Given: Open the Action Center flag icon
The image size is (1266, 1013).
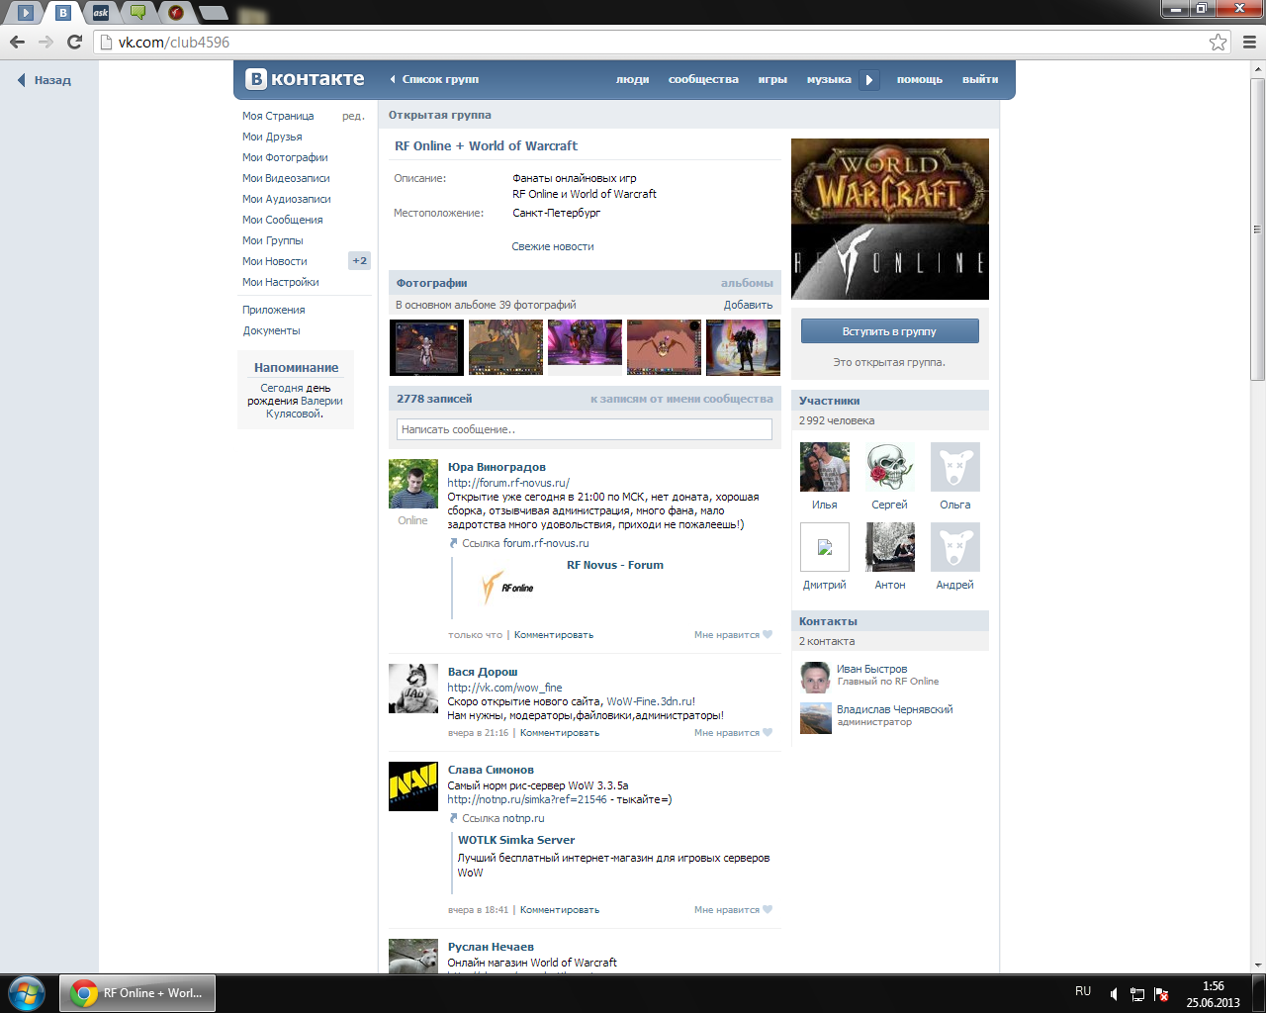Looking at the screenshot, I should tap(1161, 993).
